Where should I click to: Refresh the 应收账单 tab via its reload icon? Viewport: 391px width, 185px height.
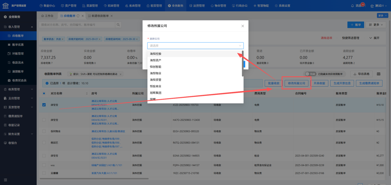[78, 16]
